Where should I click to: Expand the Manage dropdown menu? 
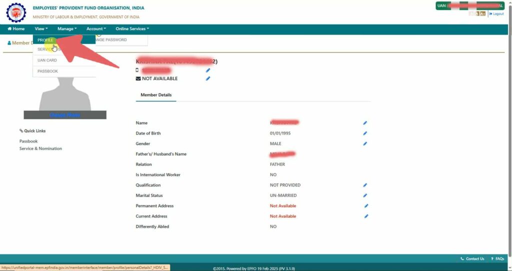(x=67, y=28)
